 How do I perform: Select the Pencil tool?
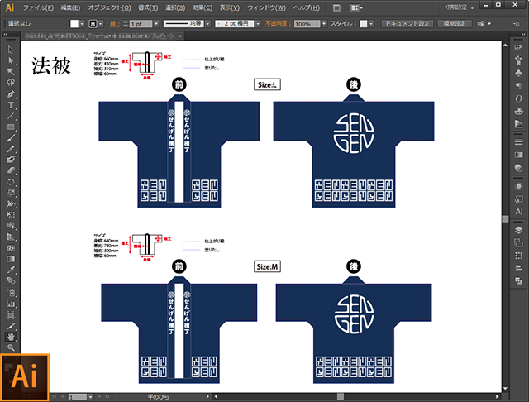[11, 149]
